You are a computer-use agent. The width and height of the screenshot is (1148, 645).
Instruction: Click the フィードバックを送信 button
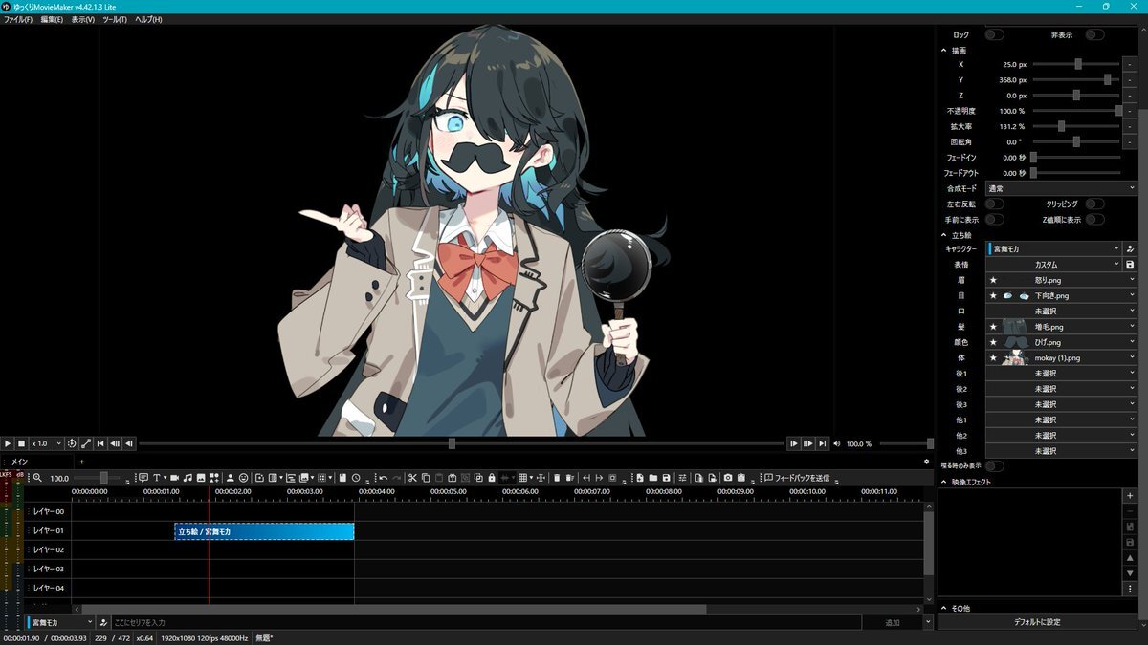click(796, 477)
